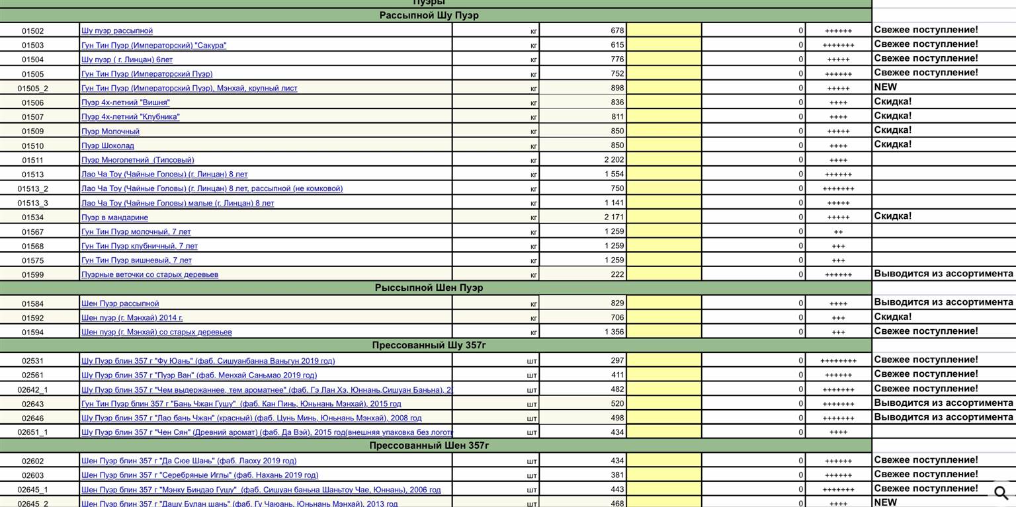Open the Пуэр 4х-летний "Клубника" link
The width and height of the screenshot is (1016, 507).
click(130, 117)
